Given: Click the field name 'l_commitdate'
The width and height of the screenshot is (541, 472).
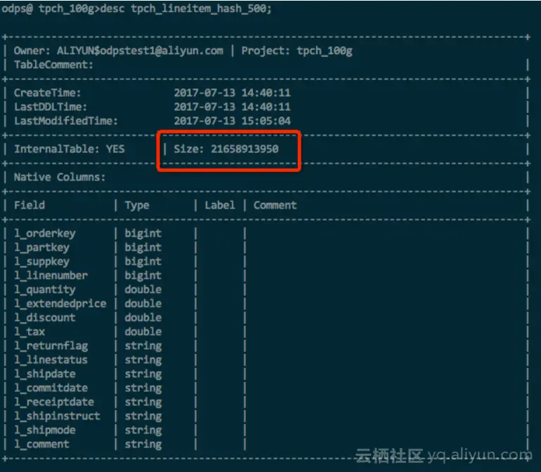Looking at the screenshot, I should point(51,388).
